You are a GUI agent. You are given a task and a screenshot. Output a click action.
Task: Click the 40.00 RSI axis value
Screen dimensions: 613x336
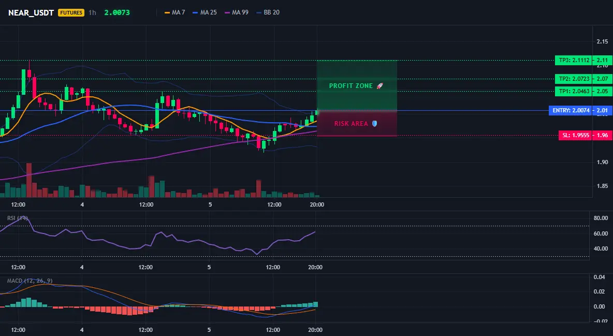[601, 249]
